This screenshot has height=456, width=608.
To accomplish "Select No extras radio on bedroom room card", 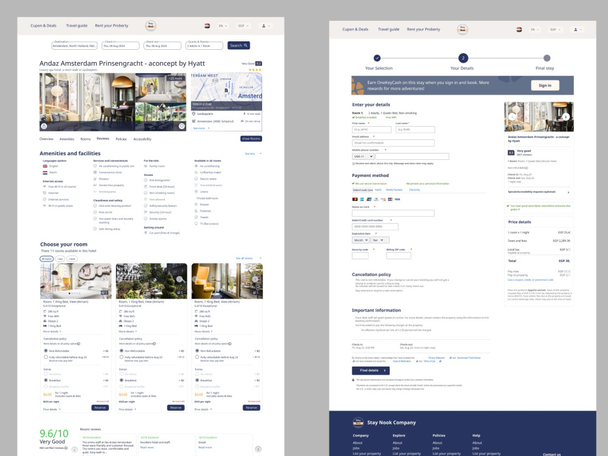I will (46, 374).
